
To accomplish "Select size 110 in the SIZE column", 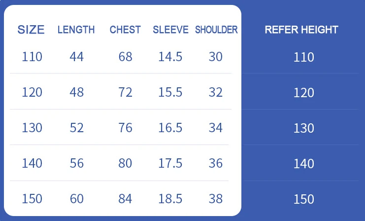I will 32,57.
